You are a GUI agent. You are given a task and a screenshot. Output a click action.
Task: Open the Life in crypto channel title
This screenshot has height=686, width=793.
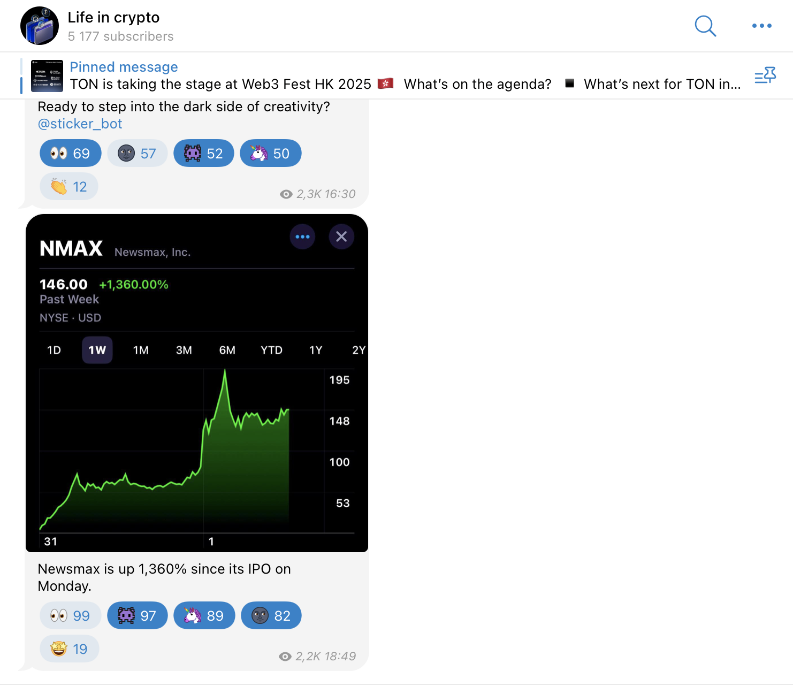click(x=113, y=17)
